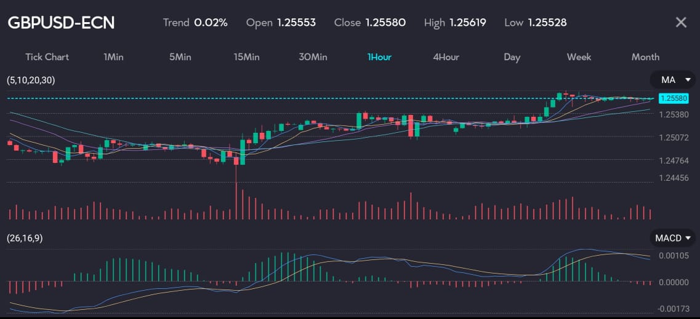The image size is (700, 319).
Task: Click the 1.25580 current price label
Action: pos(673,98)
